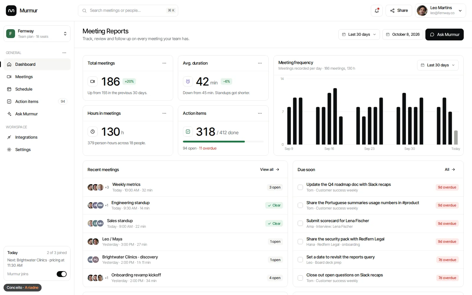This screenshot has width=472, height=295.
Task: Open Ask Murmur in the sidebar
Action: pos(37,114)
